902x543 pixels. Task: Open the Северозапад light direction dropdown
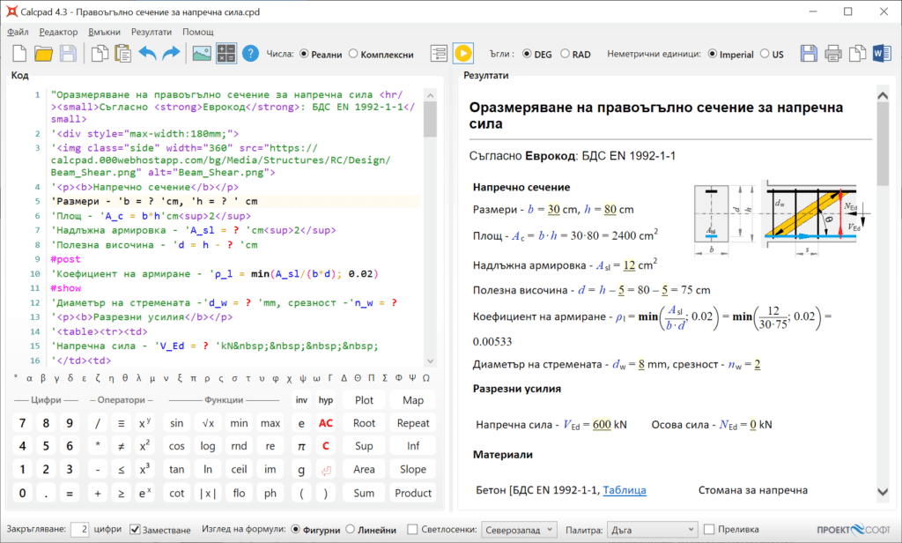tap(520, 530)
